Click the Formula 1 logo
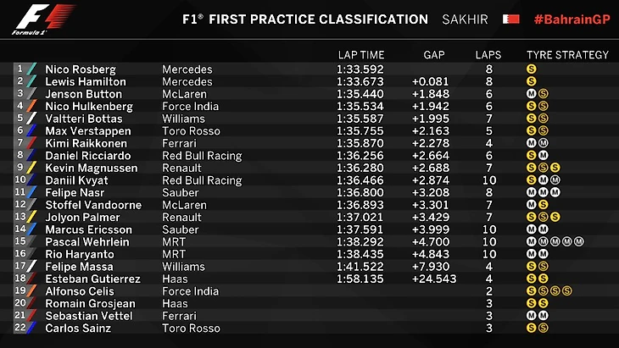The height and width of the screenshot is (348, 619). click(x=42, y=19)
